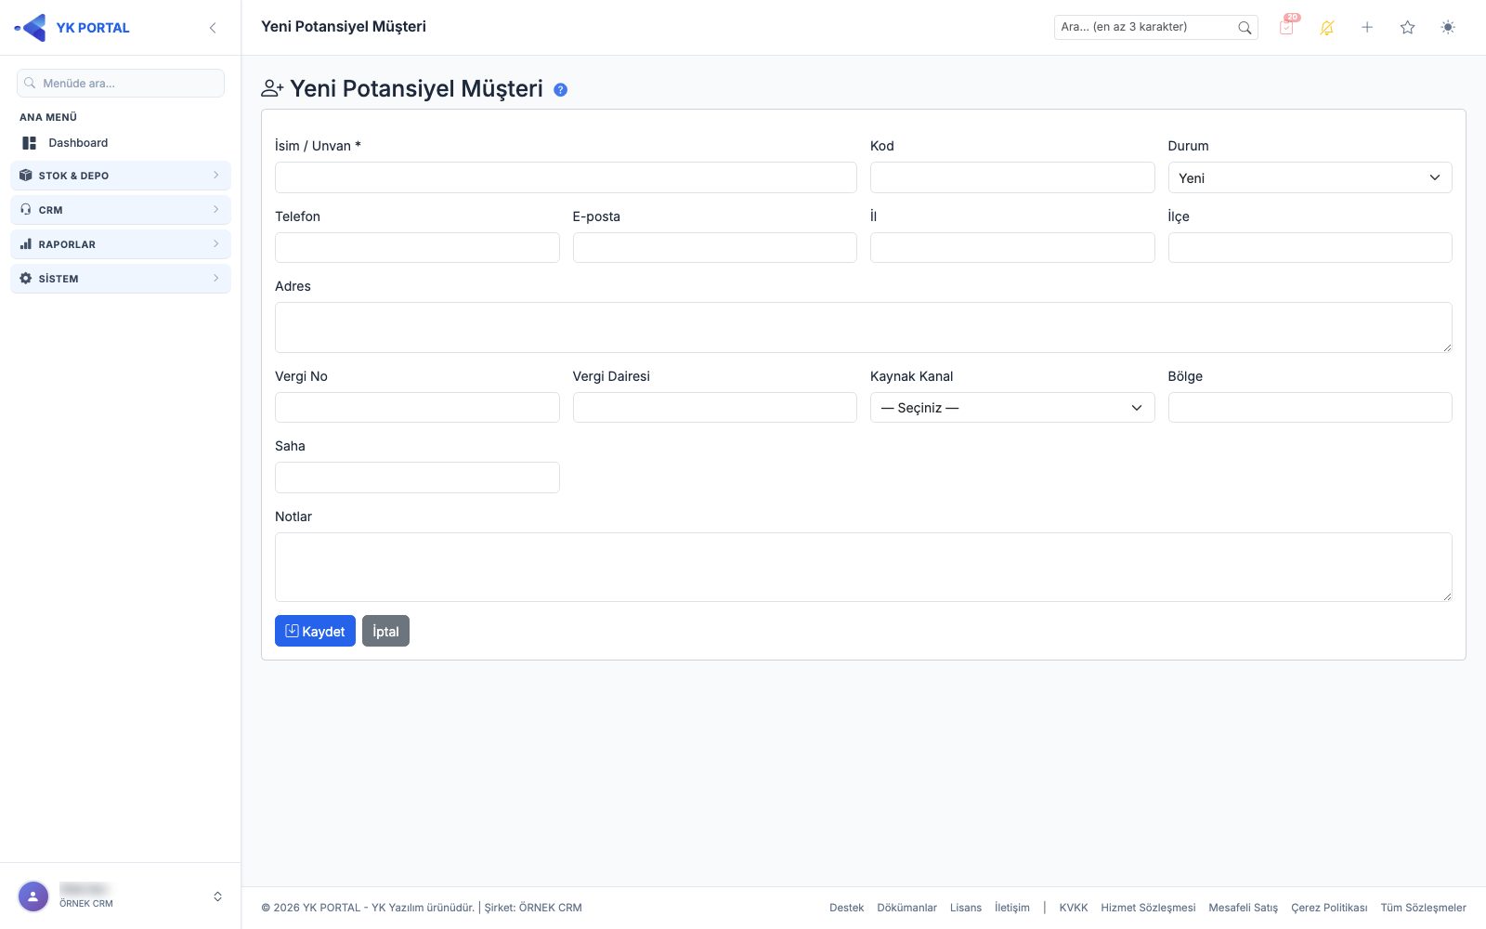This screenshot has width=1486, height=929.
Task: Click the Kaydet save button
Action: pyautogui.click(x=315, y=631)
